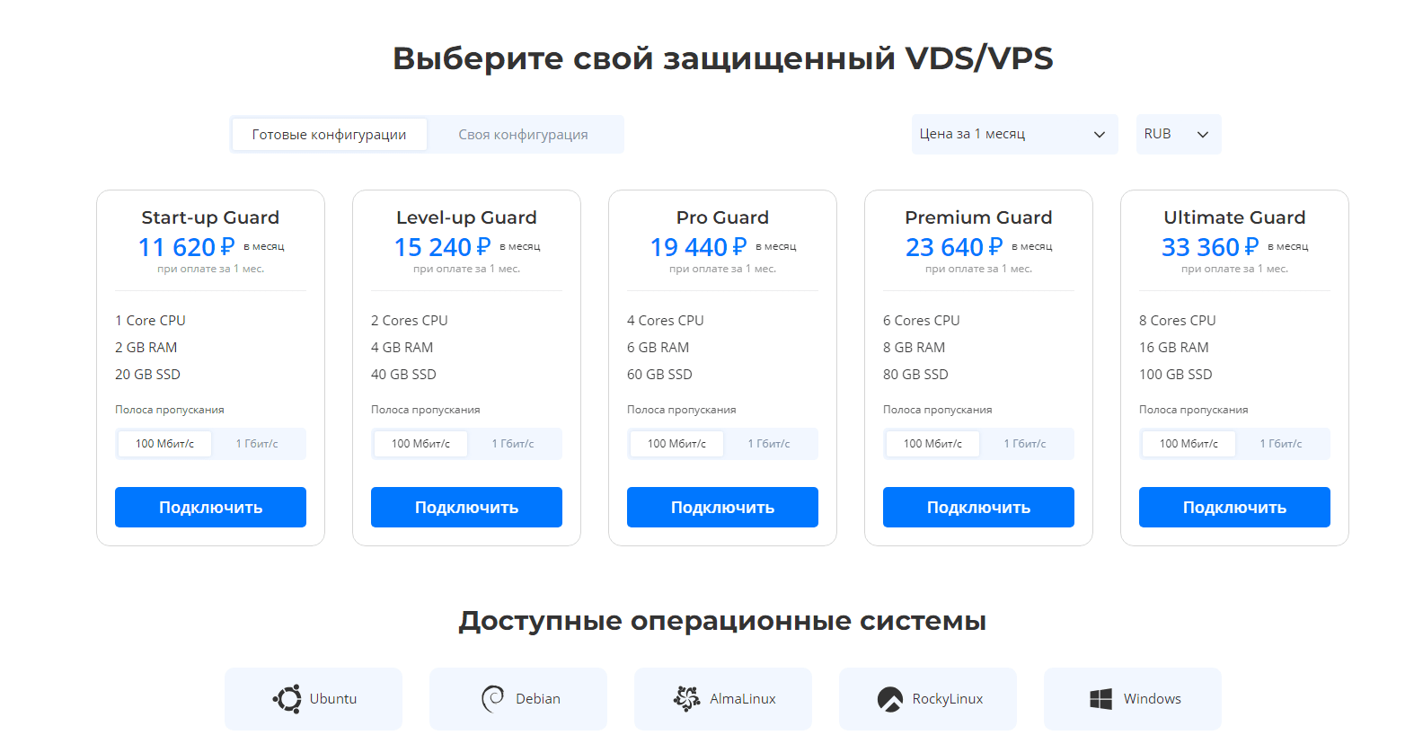Click the RockyLinux logo icon
1414x735 pixels.
click(x=889, y=699)
